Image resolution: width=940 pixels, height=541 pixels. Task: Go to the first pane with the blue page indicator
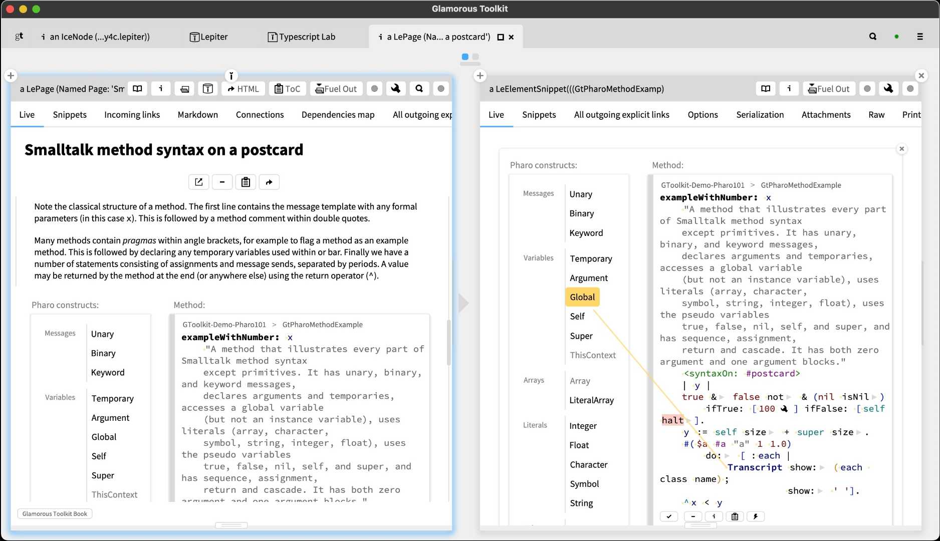[x=465, y=57]
